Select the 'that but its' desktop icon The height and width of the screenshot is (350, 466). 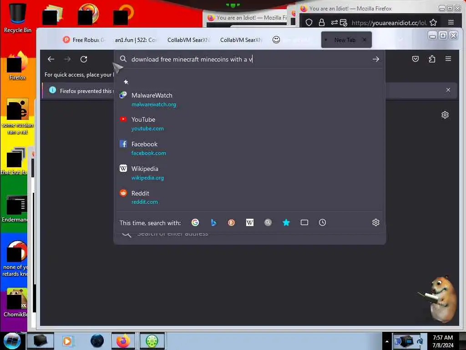14,161
